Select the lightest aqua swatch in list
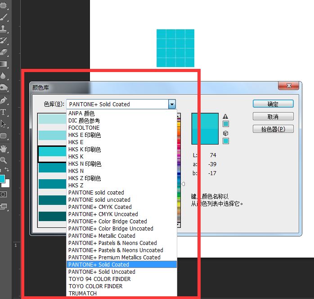Viewport: 314px width, 299px height. (x=52, y=118)
